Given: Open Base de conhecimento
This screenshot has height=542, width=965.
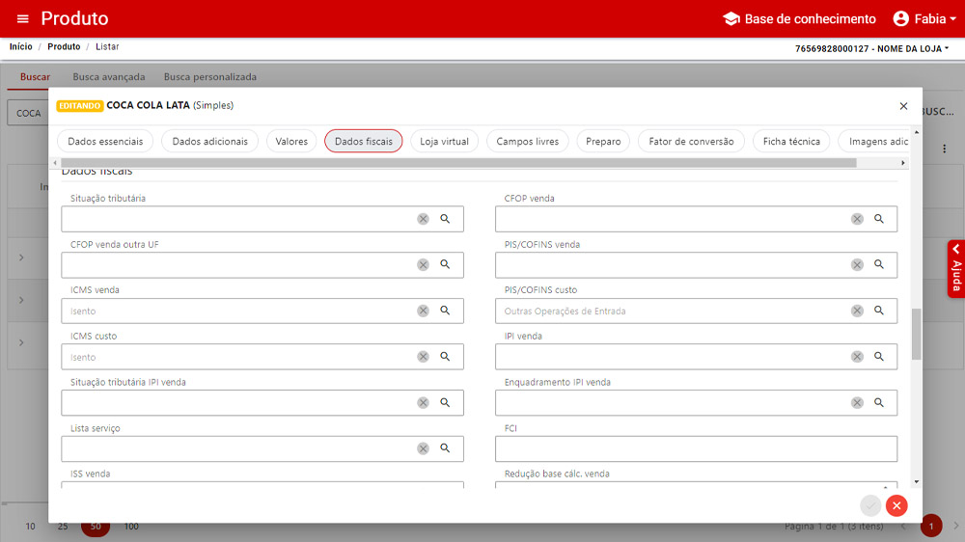Looking at the screenshot, I should point(799,19).
